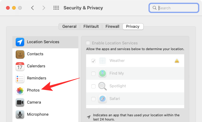Switch to the General tab

click(69, 27)
